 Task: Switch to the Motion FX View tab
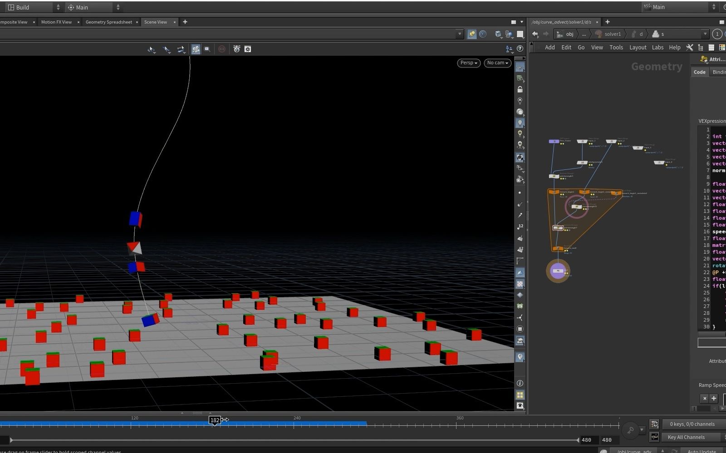coord(56,22)
